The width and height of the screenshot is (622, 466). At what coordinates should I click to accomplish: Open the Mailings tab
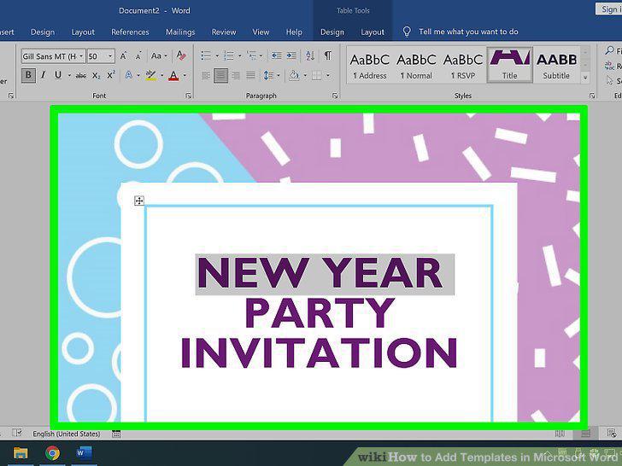(180, 32)
